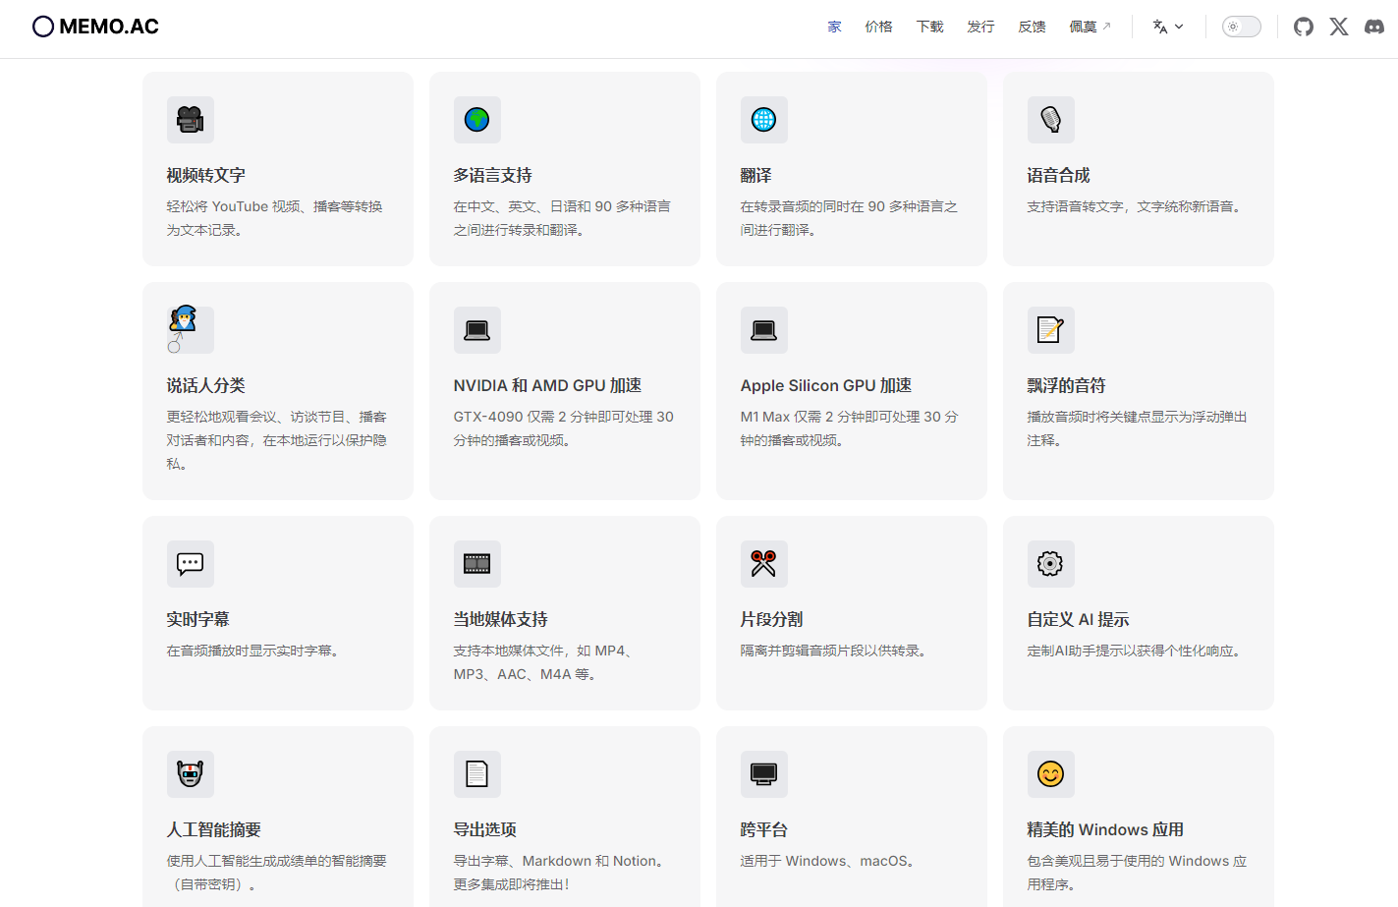Image resolution: width=1398 pixels, height=907 pixels.
Task: Go to 价格 pricing page
Action: [x=878, y=27]
